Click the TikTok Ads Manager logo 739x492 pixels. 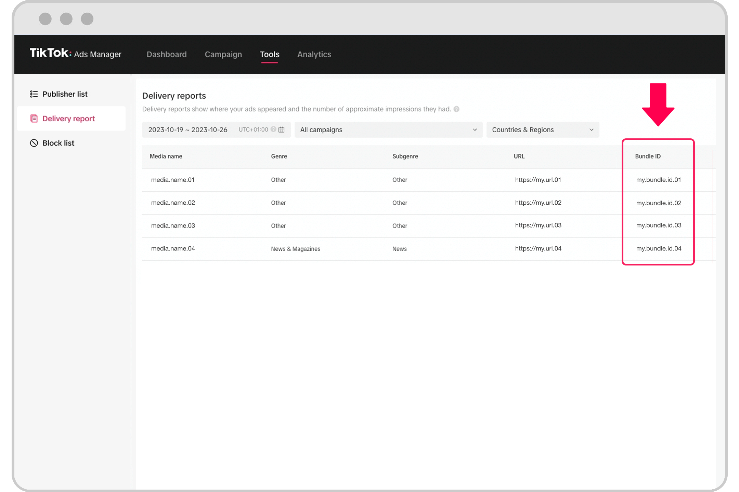[76, 54]
